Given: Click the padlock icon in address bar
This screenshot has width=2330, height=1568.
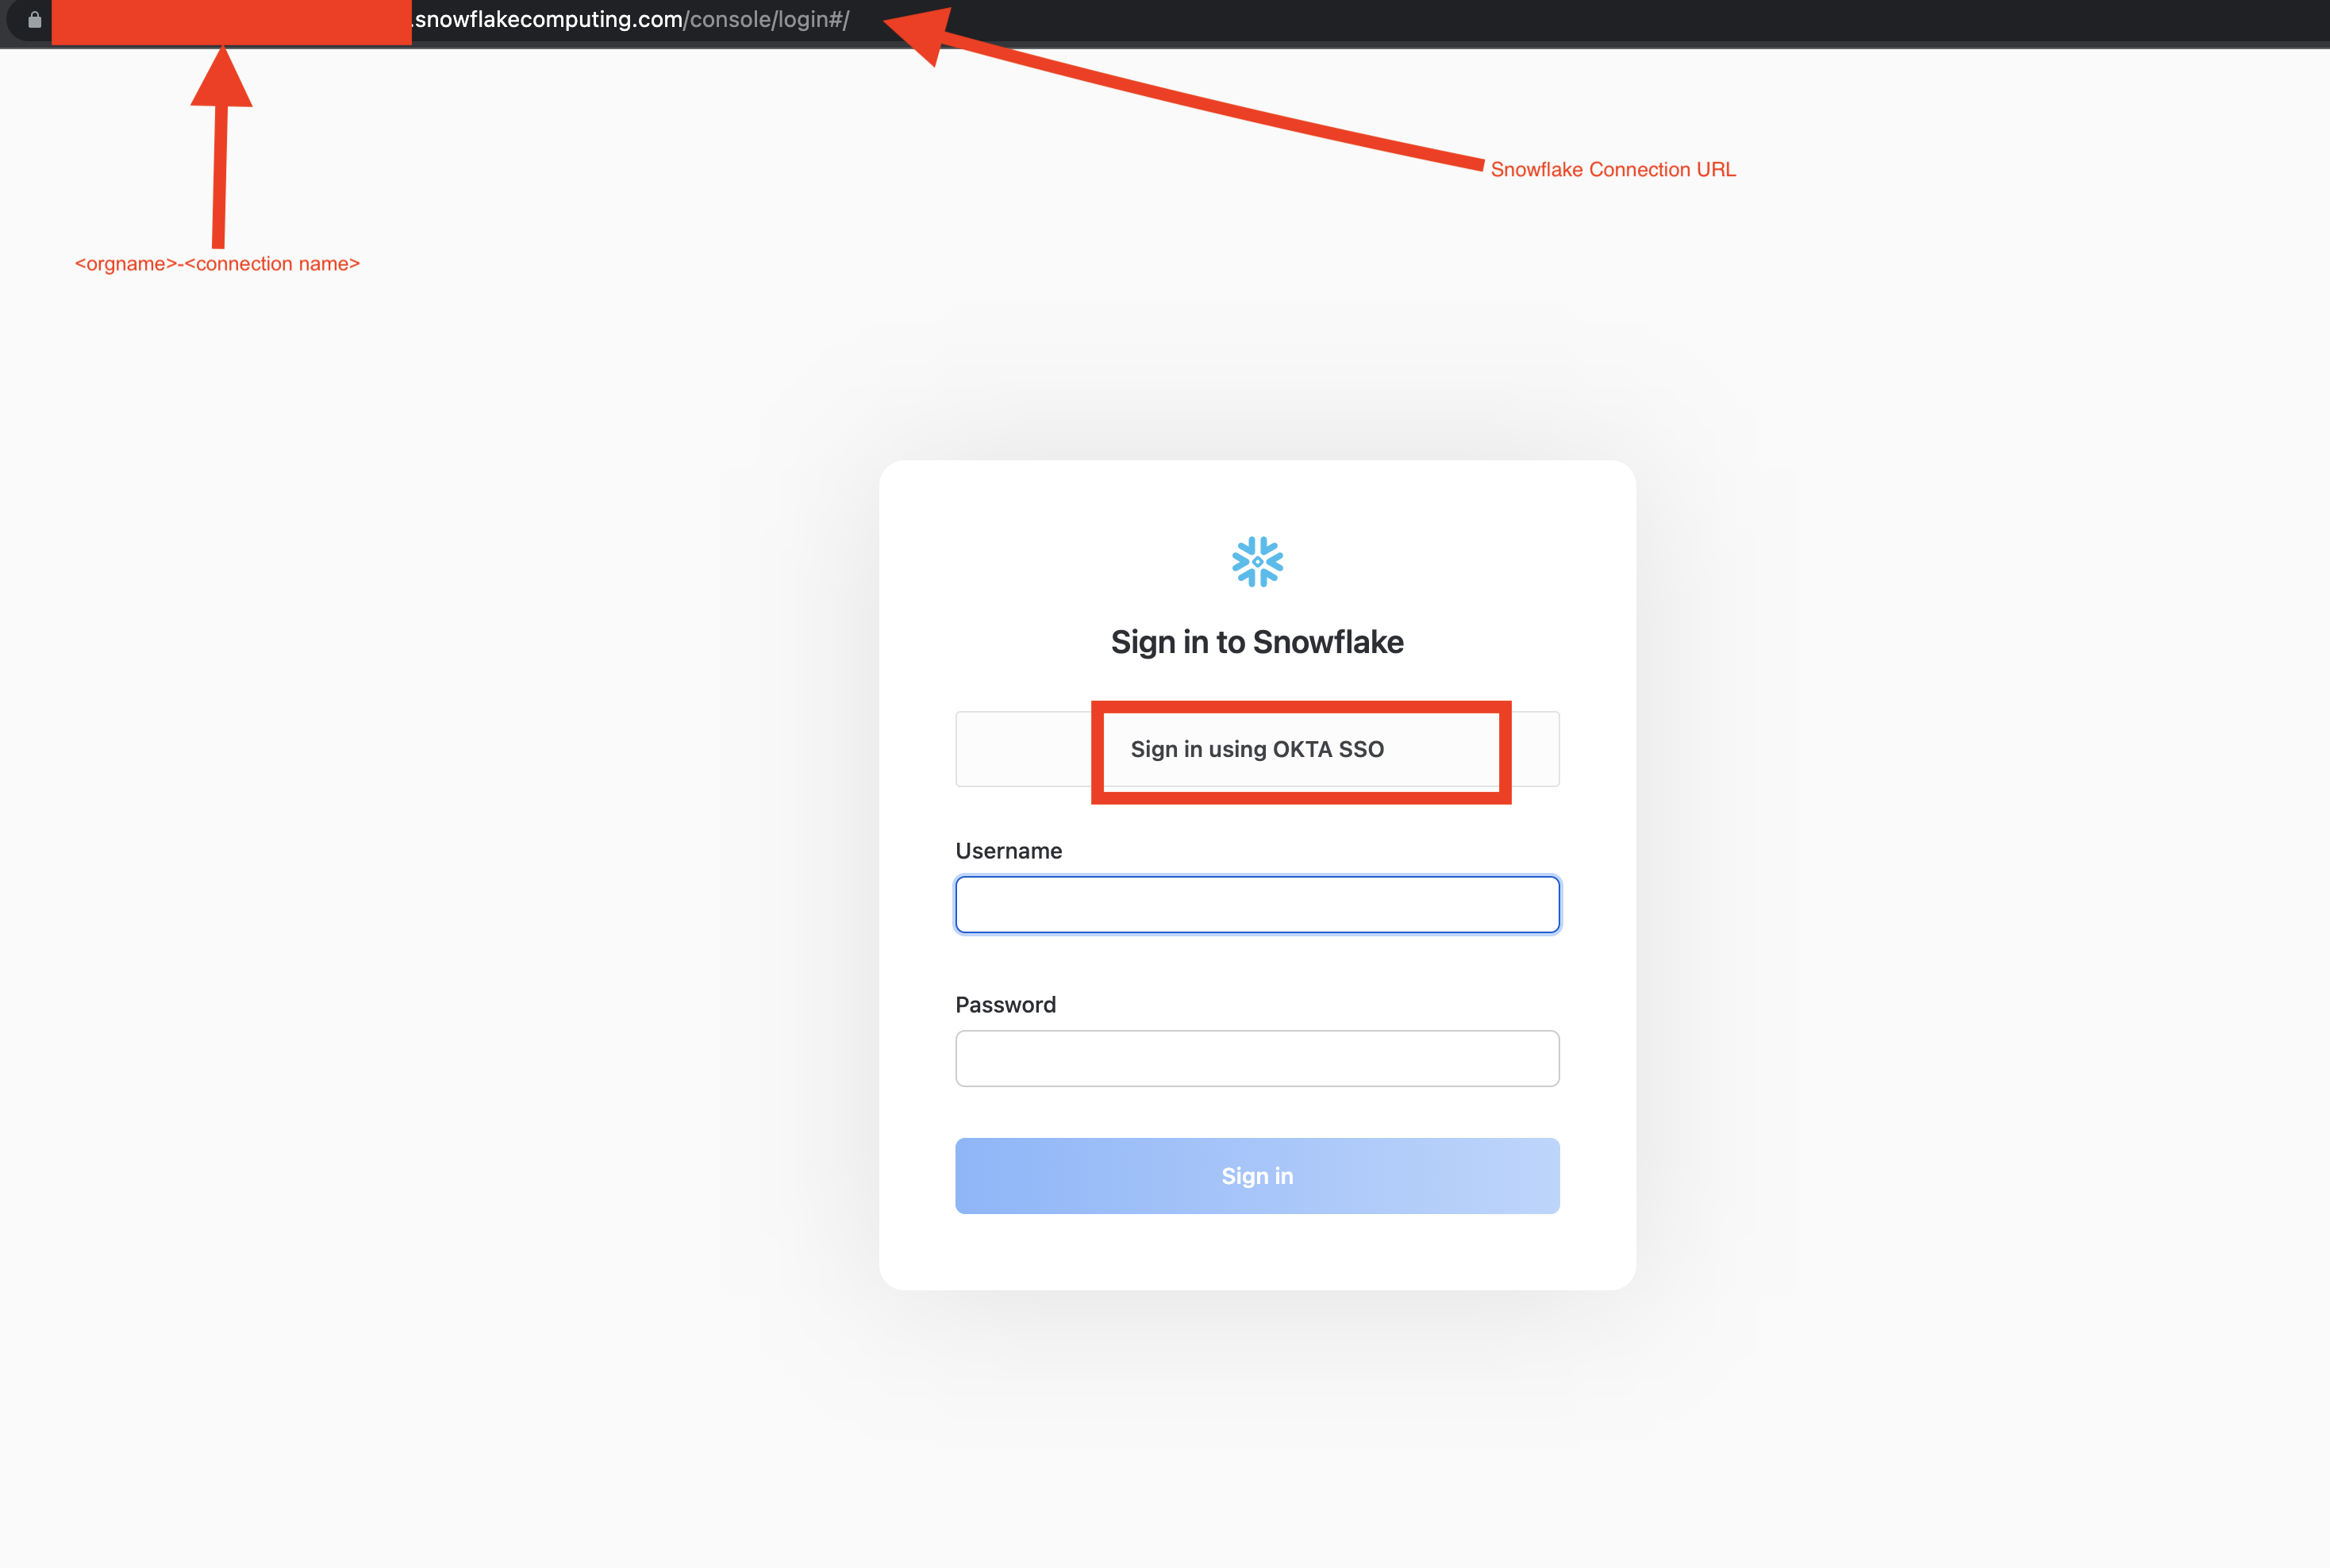Looking at the screenshot, I should pos(35,20).
